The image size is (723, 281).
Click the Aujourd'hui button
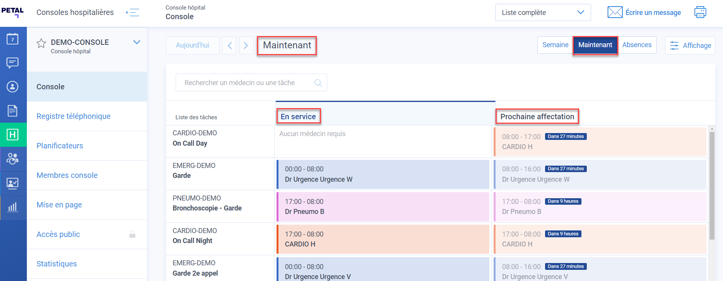[193, 45]
